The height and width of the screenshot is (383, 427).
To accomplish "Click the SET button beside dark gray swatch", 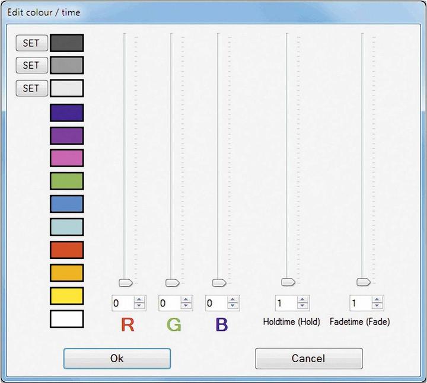I will click(31, 43).
